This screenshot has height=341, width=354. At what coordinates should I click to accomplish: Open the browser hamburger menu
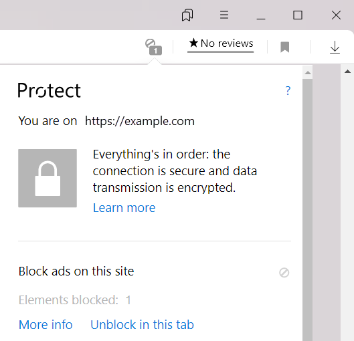(x=224, y=15)
